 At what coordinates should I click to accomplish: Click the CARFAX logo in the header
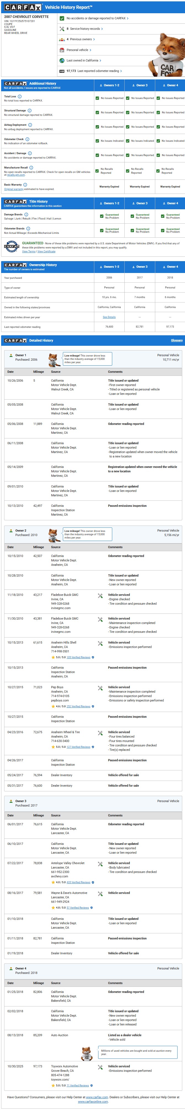[23, 7]
